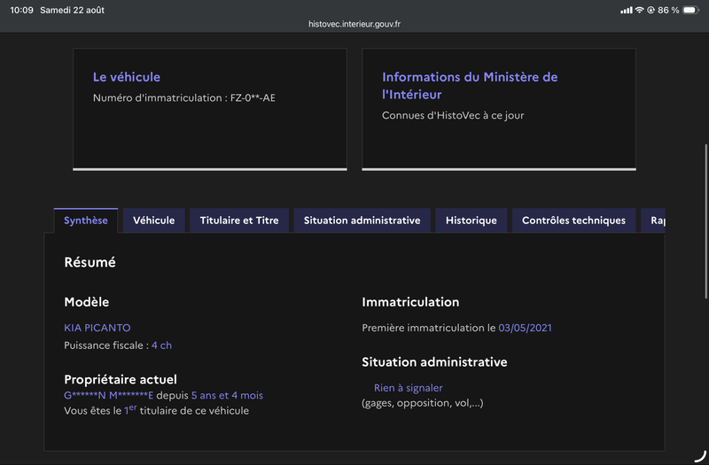Click the first registration date 03/05/2021

[x=525, y=328]
